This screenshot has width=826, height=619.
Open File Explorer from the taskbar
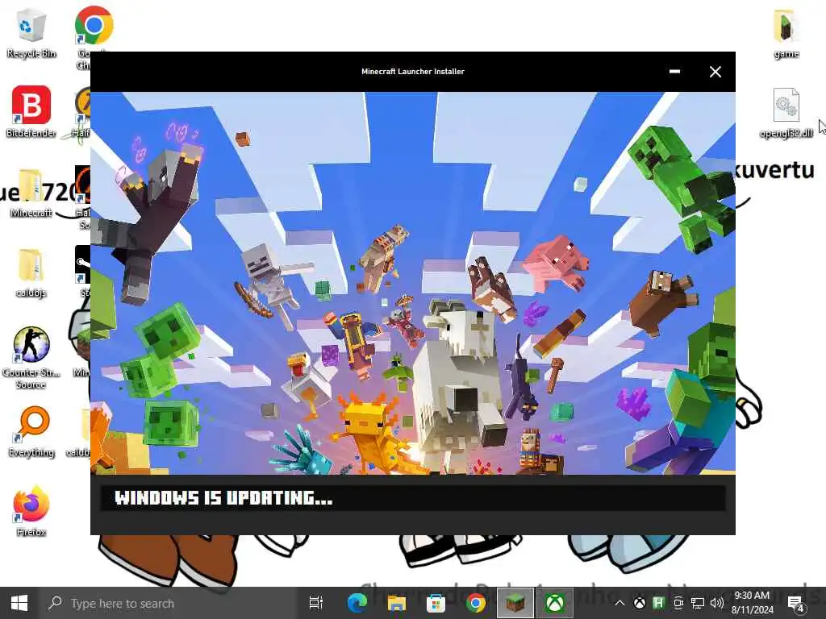[x=396, y=603]
